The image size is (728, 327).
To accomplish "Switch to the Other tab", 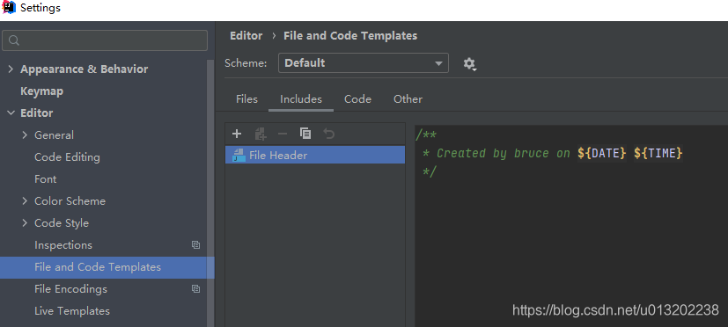I will 408,99.
